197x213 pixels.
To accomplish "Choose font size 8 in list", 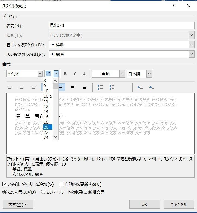I will (48, 81).
